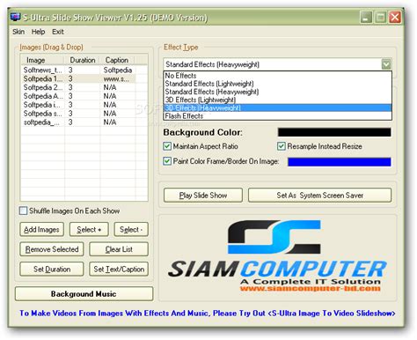Click the Exit menu item
Image resolution: width=417 pixels, height=340 pixels.
tap(58, 32)
